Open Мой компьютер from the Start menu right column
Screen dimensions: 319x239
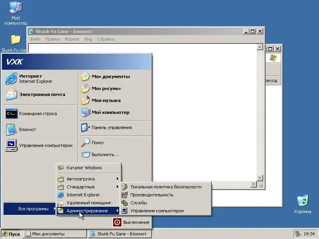(x=116, y=112)
